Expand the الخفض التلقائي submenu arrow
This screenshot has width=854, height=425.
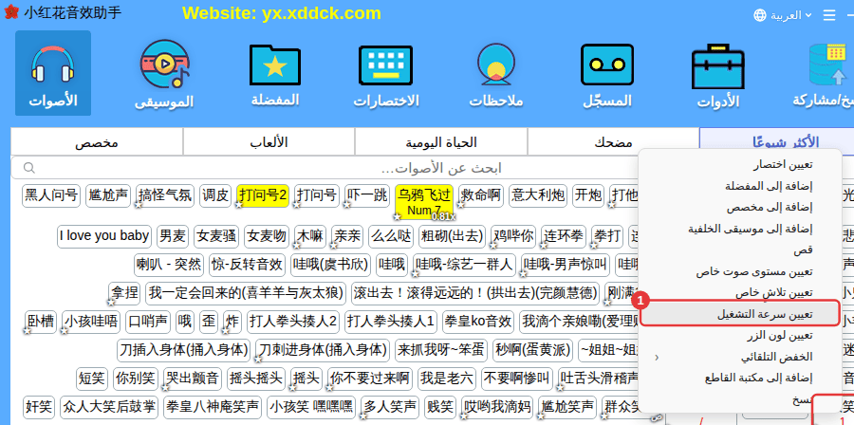(x=657, y=358)
